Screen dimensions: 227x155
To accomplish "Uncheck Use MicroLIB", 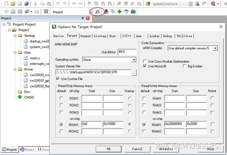I will 145,66.
